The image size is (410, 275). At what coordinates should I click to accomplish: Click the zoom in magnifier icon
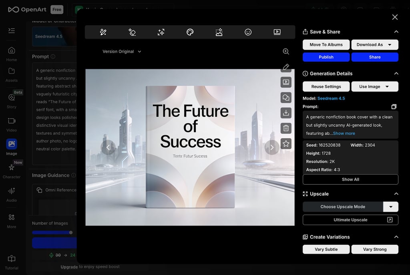pyautogui.click(x=286, y=51)
